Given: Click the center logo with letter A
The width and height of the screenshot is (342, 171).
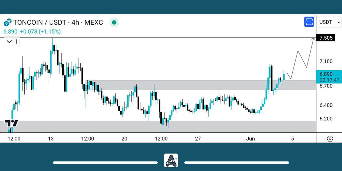Looking at the screenshot, I should (171, 160).
